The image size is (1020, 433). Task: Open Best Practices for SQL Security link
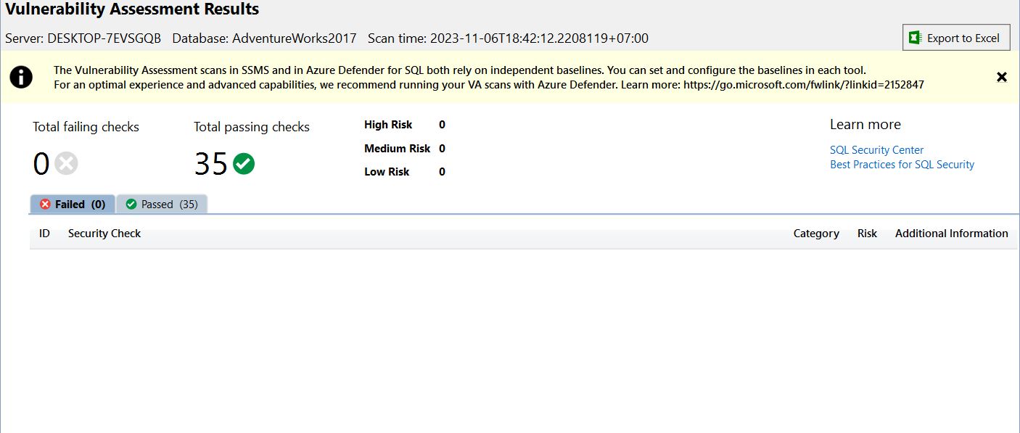tap(902, 165)
